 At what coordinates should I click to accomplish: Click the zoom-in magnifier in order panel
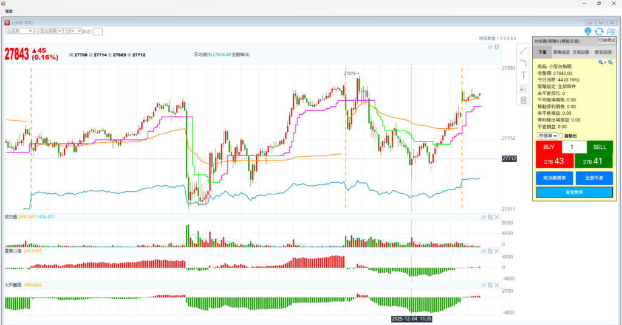601,62
